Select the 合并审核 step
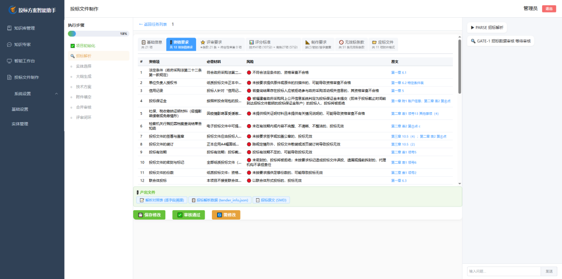The image size is (562, 279). point(99,107)
